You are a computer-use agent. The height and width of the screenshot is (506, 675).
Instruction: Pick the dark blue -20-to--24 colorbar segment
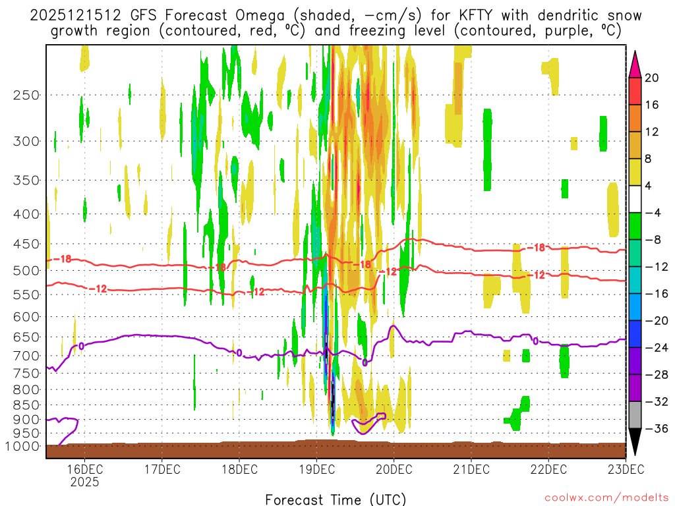635,334
